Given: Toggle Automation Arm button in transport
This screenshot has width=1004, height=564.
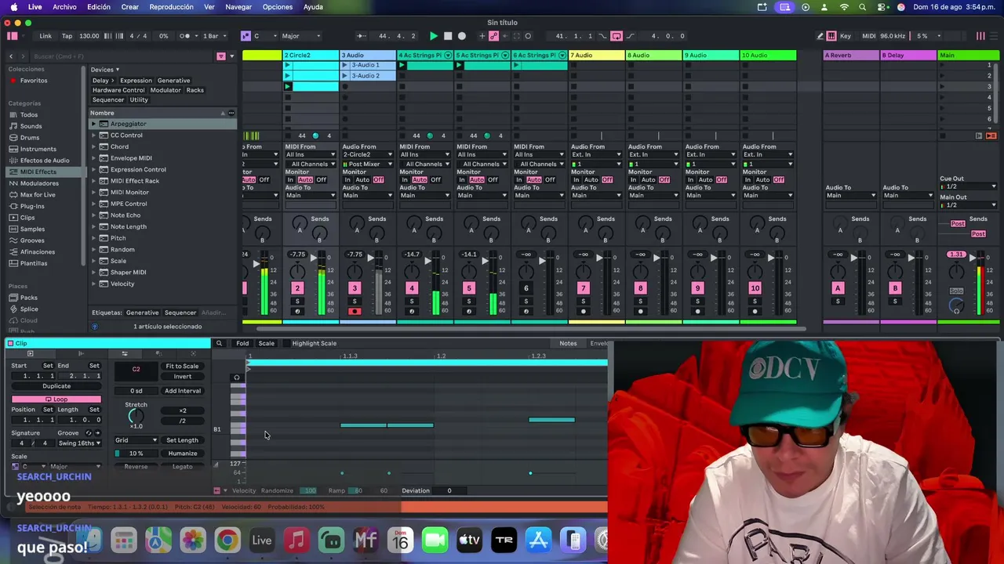Looking at the screenshot, I should [x=494, y=36].
